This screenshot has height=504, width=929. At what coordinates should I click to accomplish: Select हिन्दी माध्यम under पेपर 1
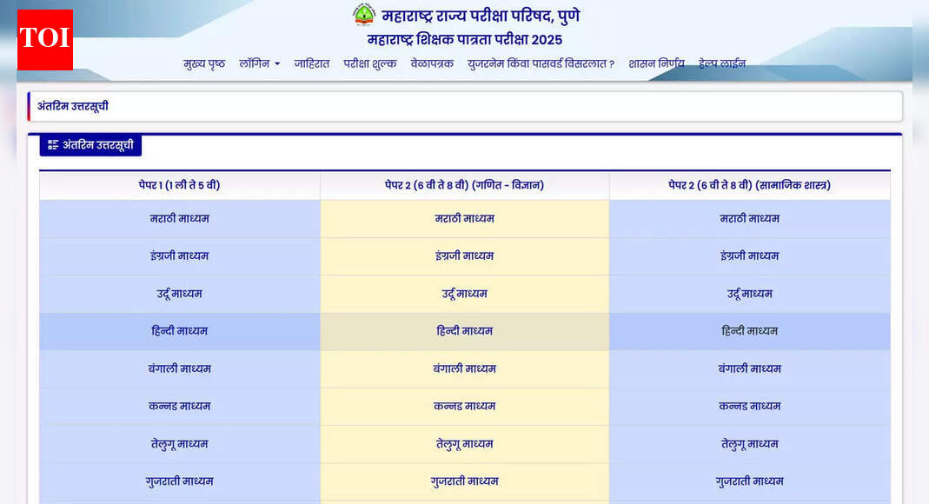(179, 331)
